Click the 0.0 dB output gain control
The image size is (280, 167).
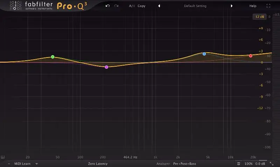tap(260, 164)
